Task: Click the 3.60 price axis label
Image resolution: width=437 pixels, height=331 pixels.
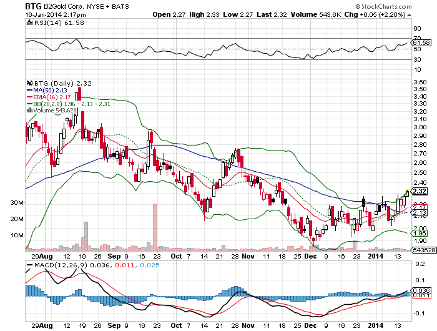Action: [x=420, y=82]
